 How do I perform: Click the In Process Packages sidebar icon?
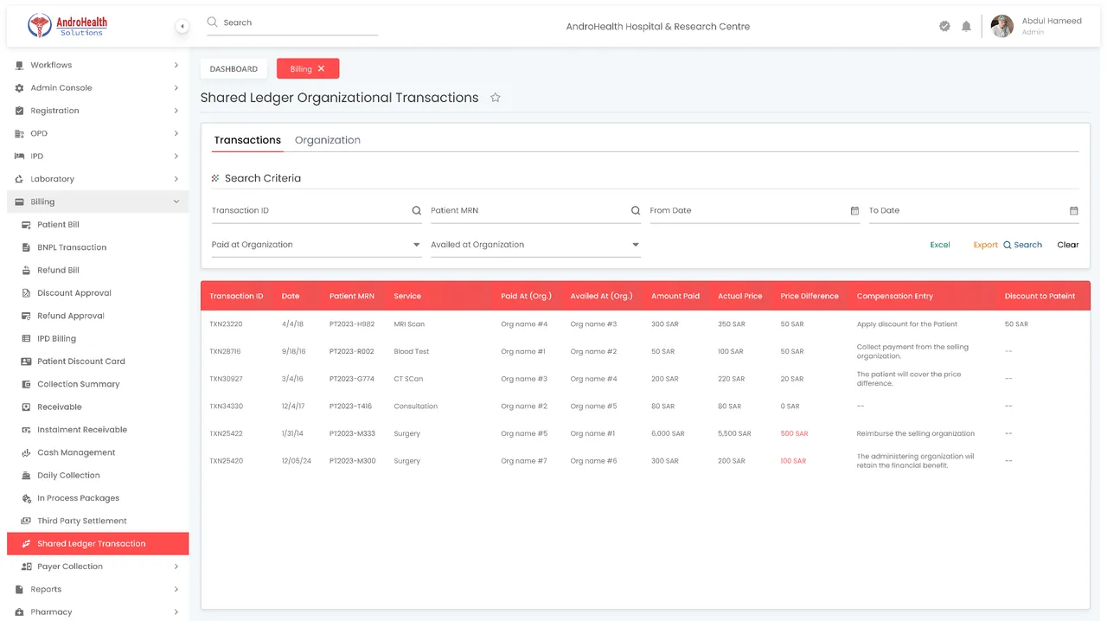tap(26, 498)
